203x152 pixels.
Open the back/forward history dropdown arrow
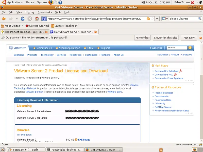16,19
